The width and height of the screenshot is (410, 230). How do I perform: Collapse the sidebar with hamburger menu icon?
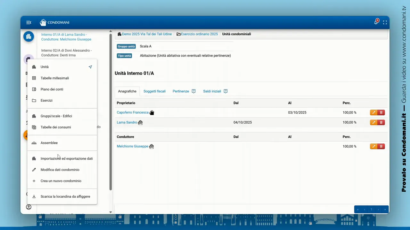29,22
